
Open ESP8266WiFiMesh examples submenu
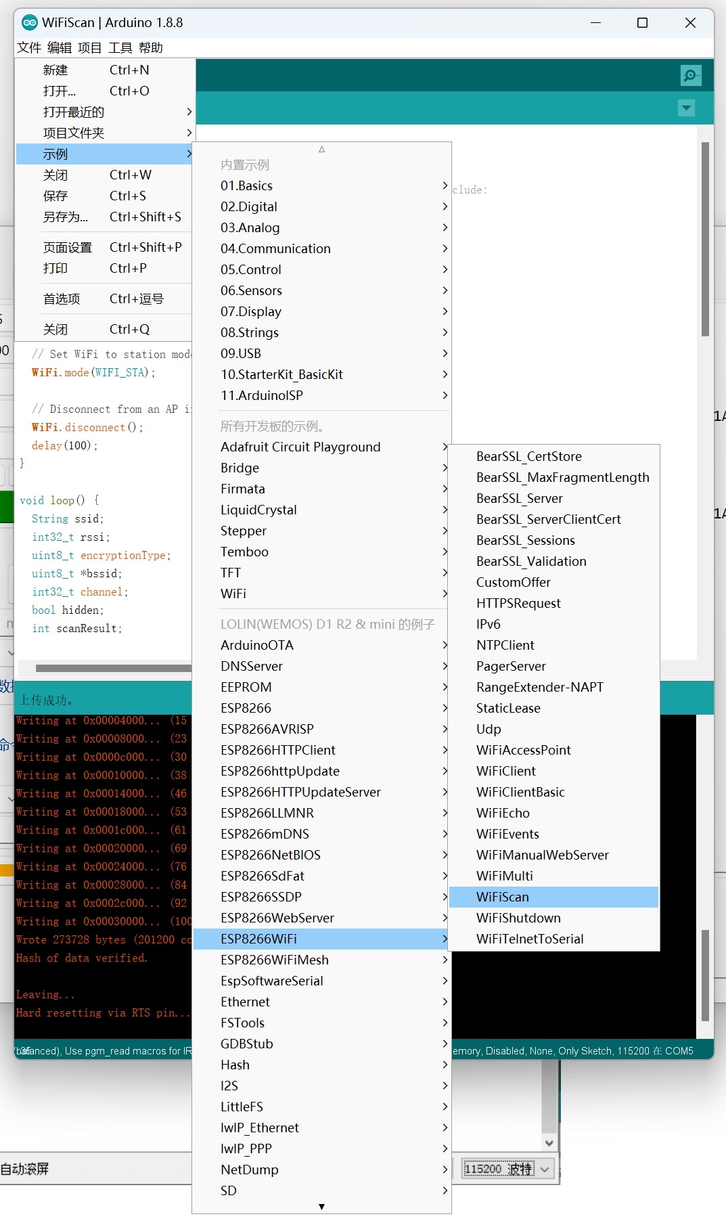(x=321, y=960)
